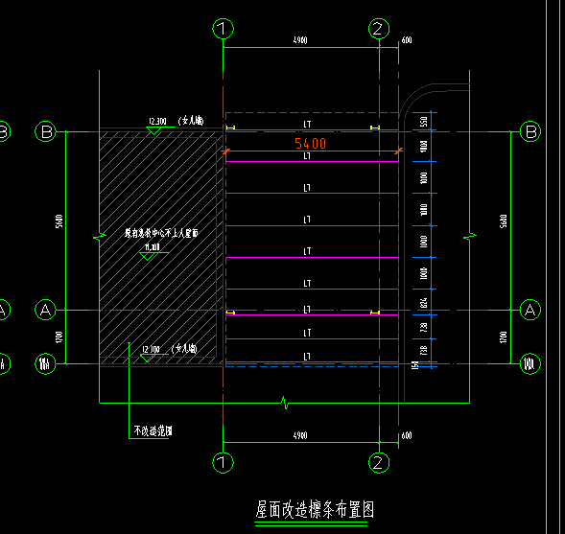Click the top 600 dimension text
Viewport: 565px width, 534px height.
407,40
